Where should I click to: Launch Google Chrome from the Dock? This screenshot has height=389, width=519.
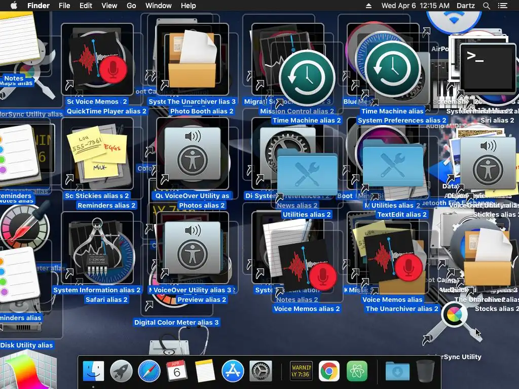pyautogui.click(x=329, y=371)
